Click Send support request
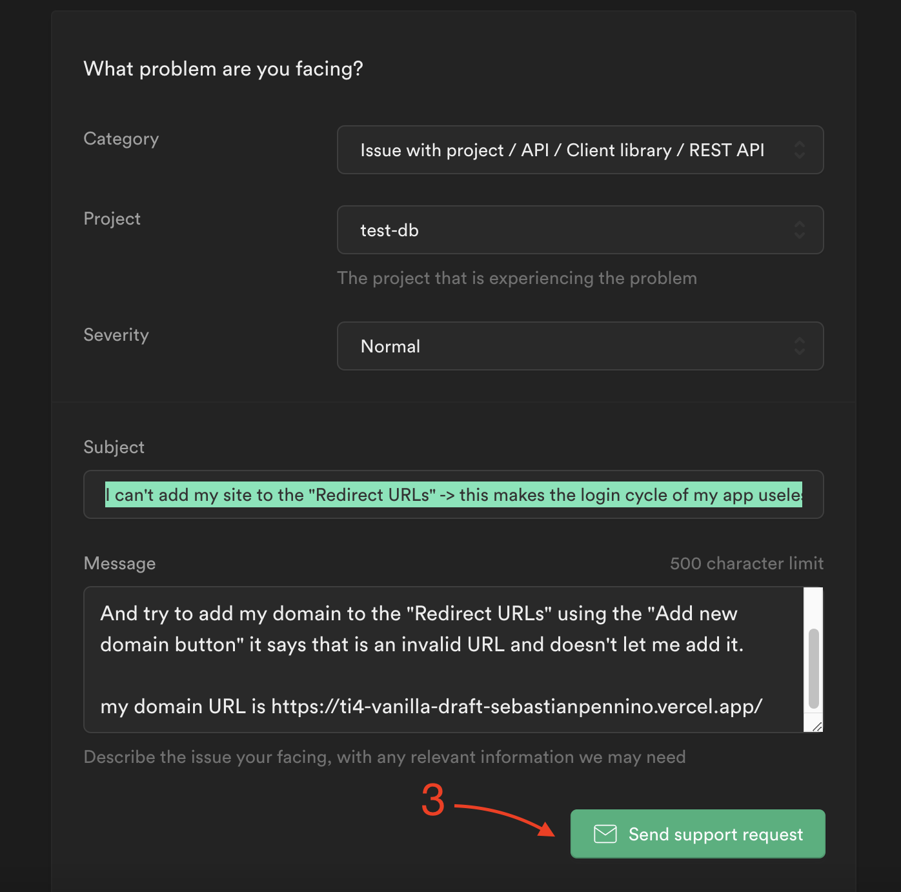Screen dimensions: 901x892 (x=697, y=833)
